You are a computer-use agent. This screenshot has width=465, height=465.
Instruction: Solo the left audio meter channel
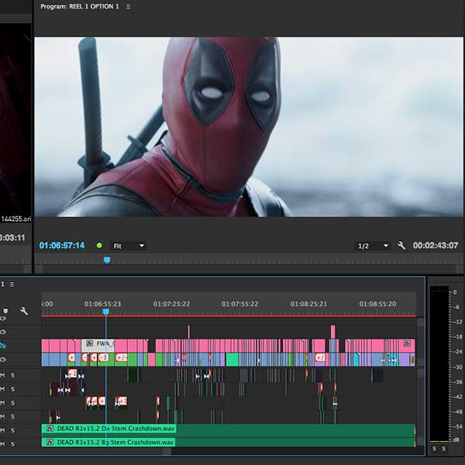[x=435, y=449]
